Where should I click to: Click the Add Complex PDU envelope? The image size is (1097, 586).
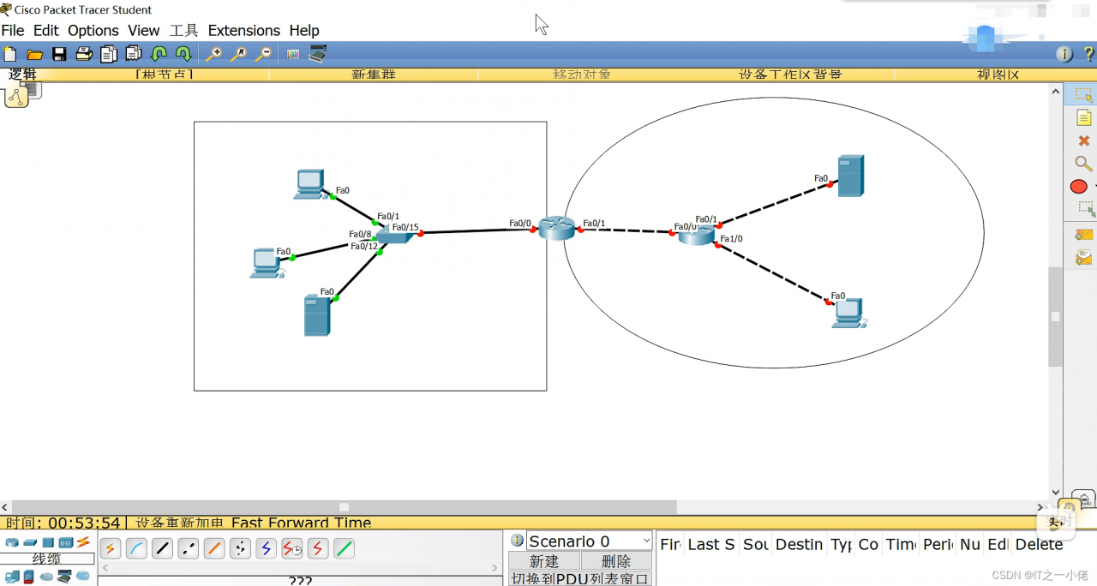[x=1083, y=257]
